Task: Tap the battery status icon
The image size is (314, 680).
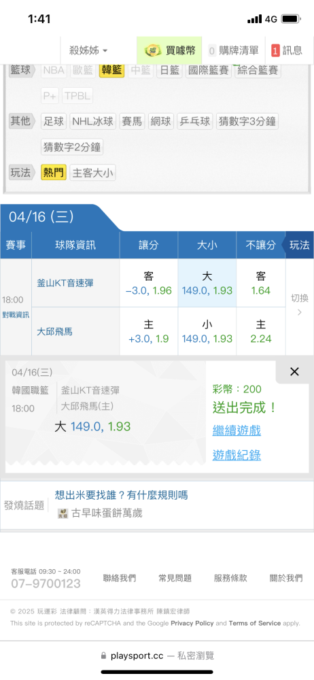Action: [x=292, y=19]
